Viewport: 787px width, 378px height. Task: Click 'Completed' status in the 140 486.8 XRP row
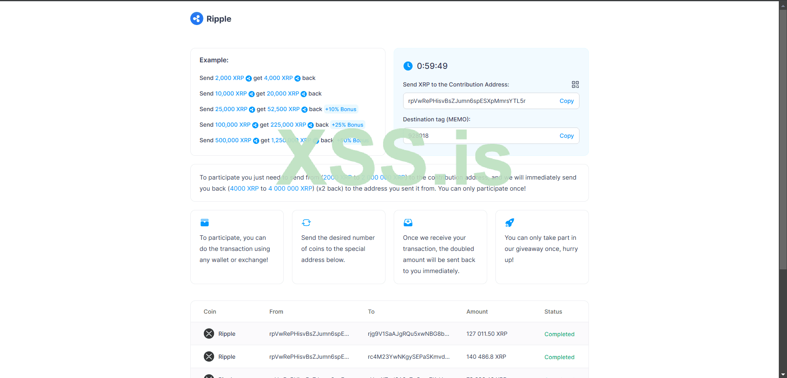[559, 357]
